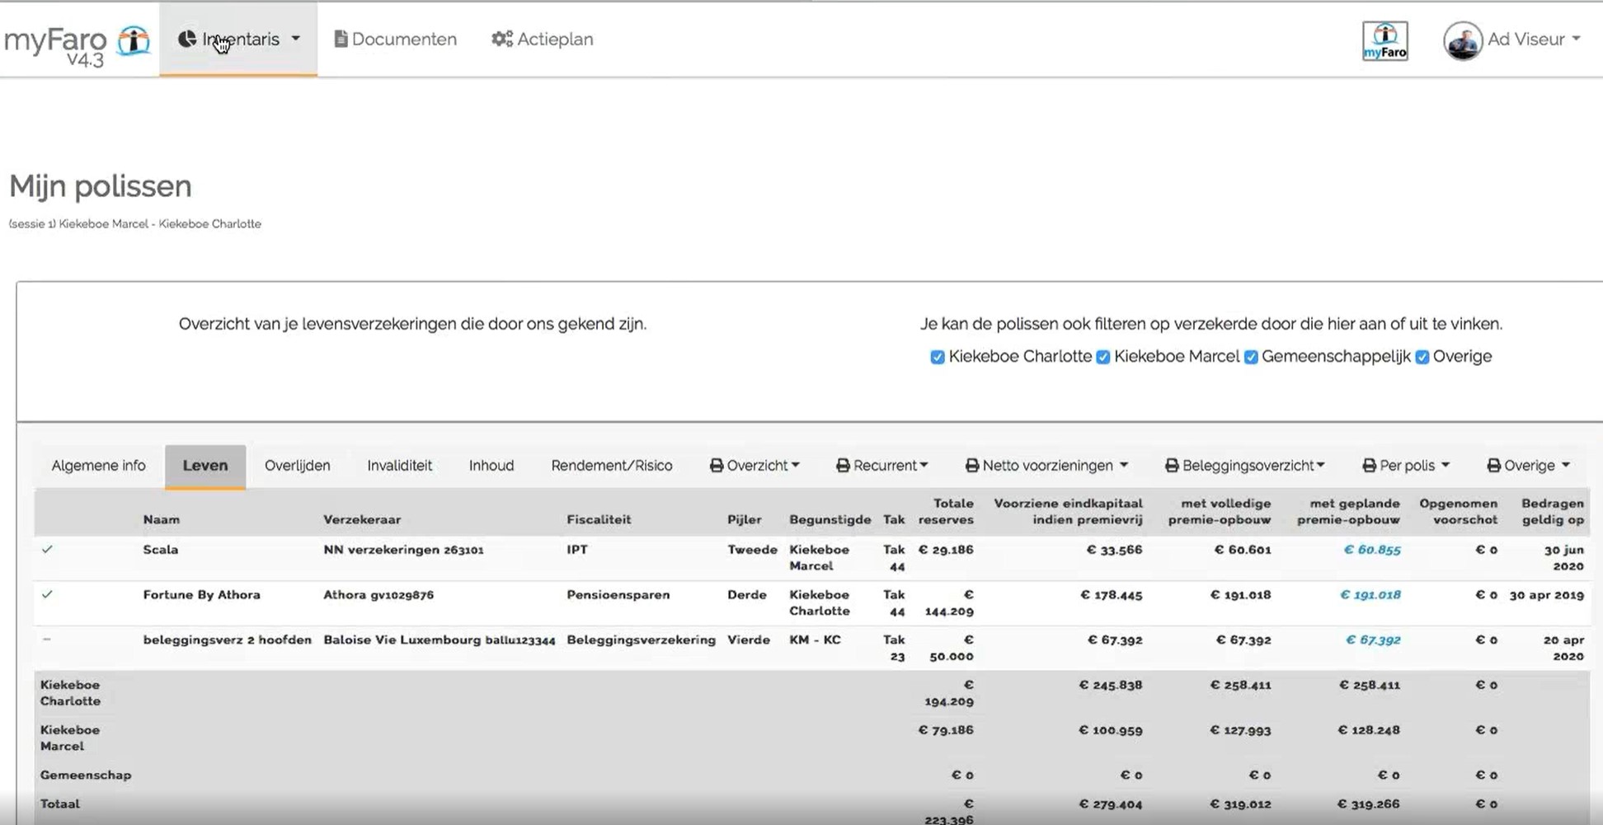Click the NN verzekeringen 263101 cell
The height and width of the screenshot is (825, 1603).
pyautogui.click(x=403, y=550)
